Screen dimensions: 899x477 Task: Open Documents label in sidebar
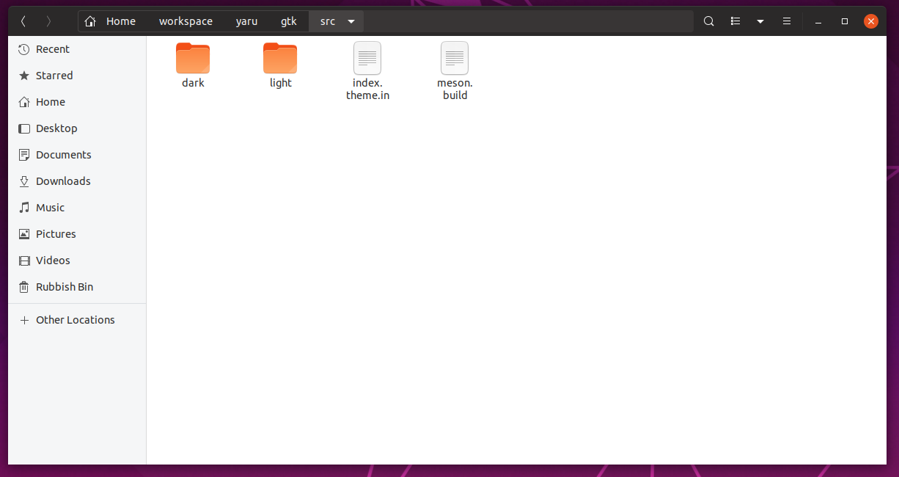tap(64, 155)
